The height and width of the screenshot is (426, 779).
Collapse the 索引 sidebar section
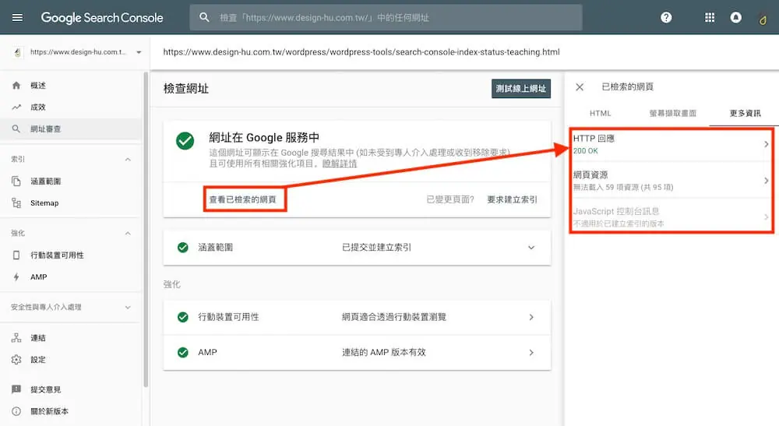128,160
